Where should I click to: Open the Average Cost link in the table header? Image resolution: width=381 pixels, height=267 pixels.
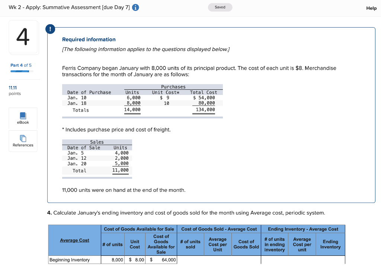click(x=74, y=240)
